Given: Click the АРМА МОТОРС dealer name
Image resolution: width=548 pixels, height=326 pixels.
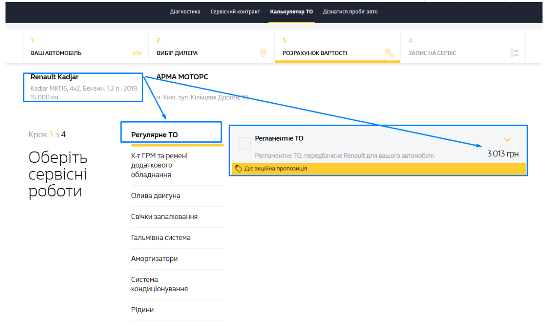Looking at the screenshot, I should [x=182, y=77].
